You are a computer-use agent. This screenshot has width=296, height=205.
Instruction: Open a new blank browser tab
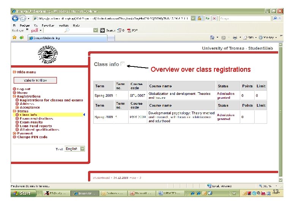[111, 38]
